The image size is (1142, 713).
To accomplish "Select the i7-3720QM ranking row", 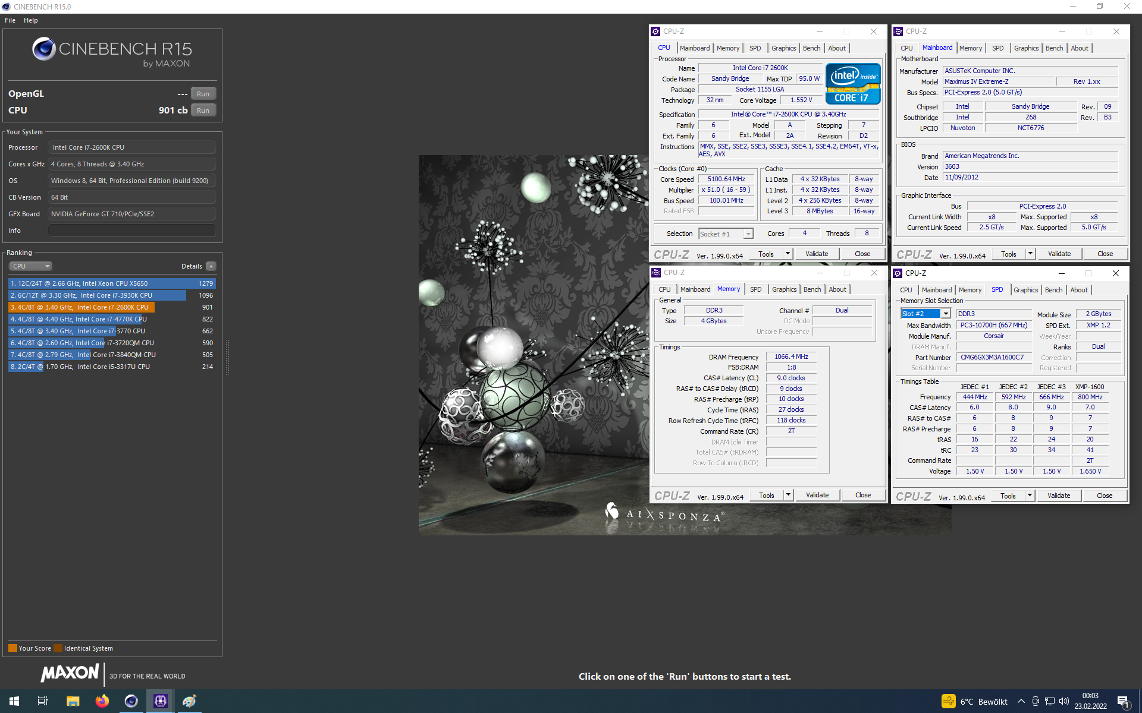I will point(112,343).
